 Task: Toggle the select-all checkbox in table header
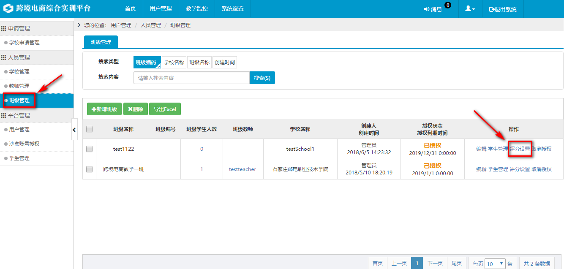(x=89, y=129)
